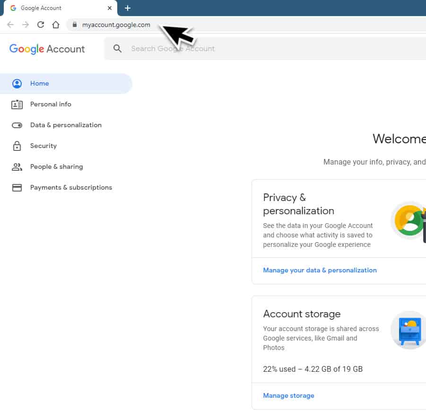Click the Data & personalization toggle icon
Image resolution: width=426 pixels, height=411 pixels.
click(17, 125)
